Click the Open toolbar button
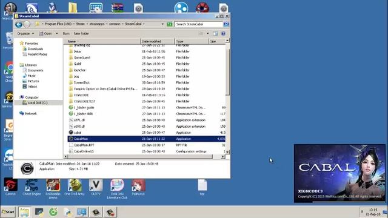388x218 pixels. click(46, 33)
